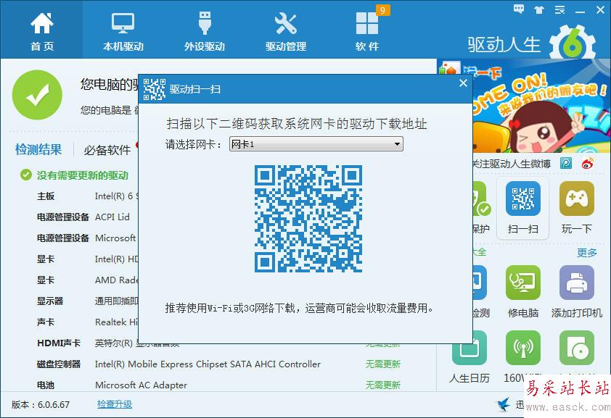Select the 电池 Microsoft AC Adapter row

tap(218, 385)
